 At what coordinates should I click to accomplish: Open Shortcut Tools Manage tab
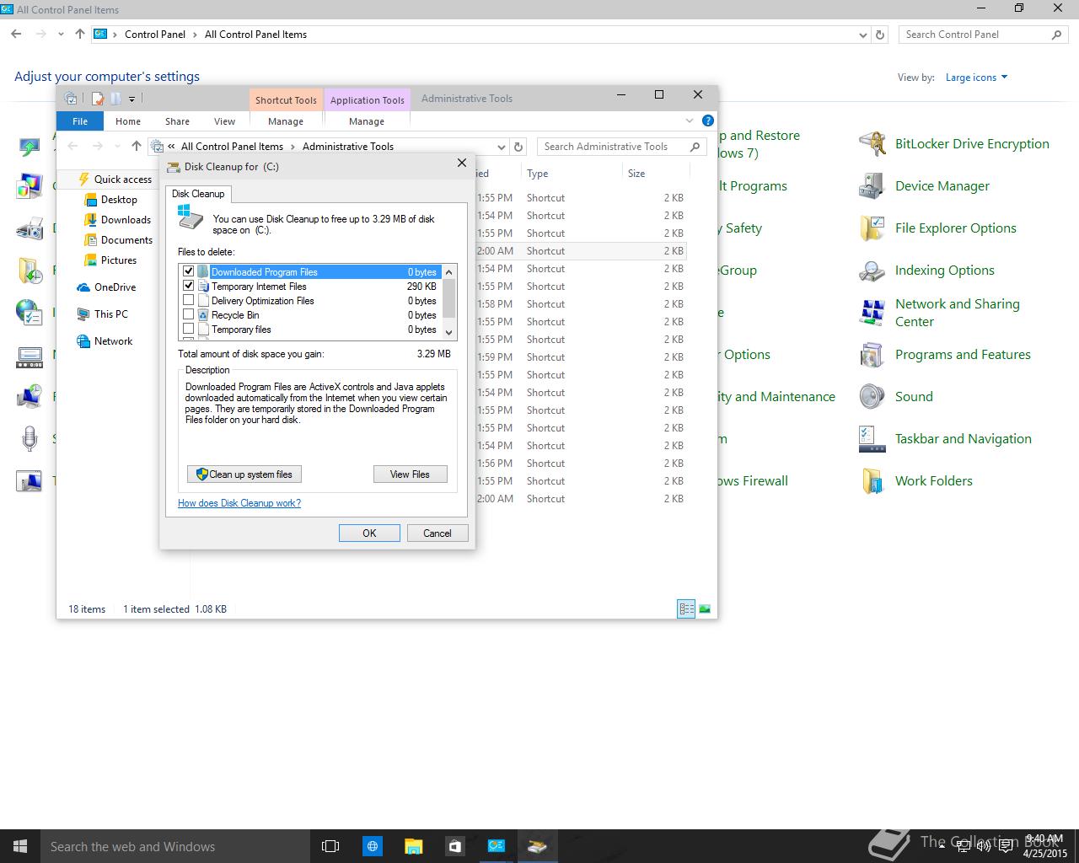286,121
